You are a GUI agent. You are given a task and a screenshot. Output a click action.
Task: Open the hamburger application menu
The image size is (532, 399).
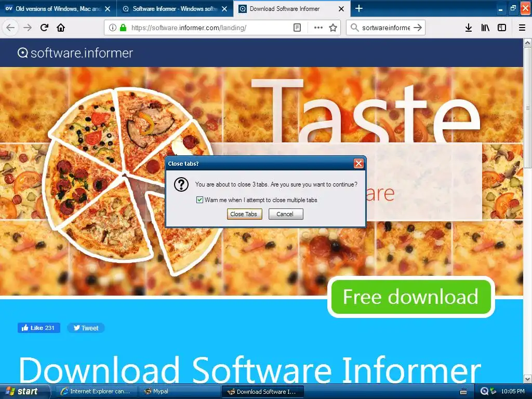tap(522, 28)
